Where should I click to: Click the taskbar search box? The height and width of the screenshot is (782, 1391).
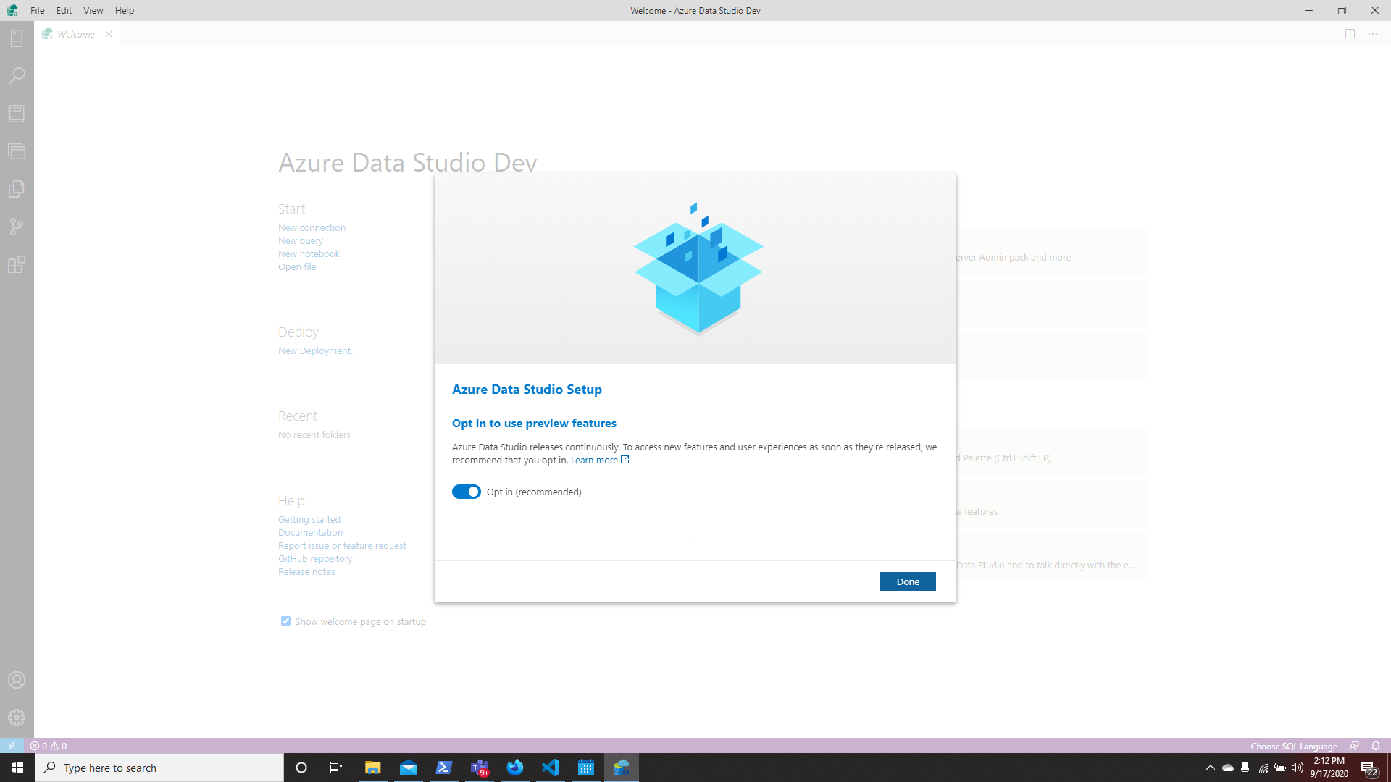[159, 768]
